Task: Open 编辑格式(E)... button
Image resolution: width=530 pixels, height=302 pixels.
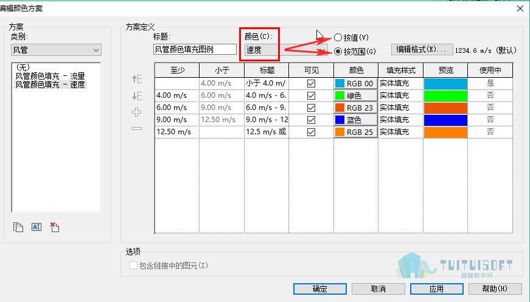Action: [x=422, y=50]
